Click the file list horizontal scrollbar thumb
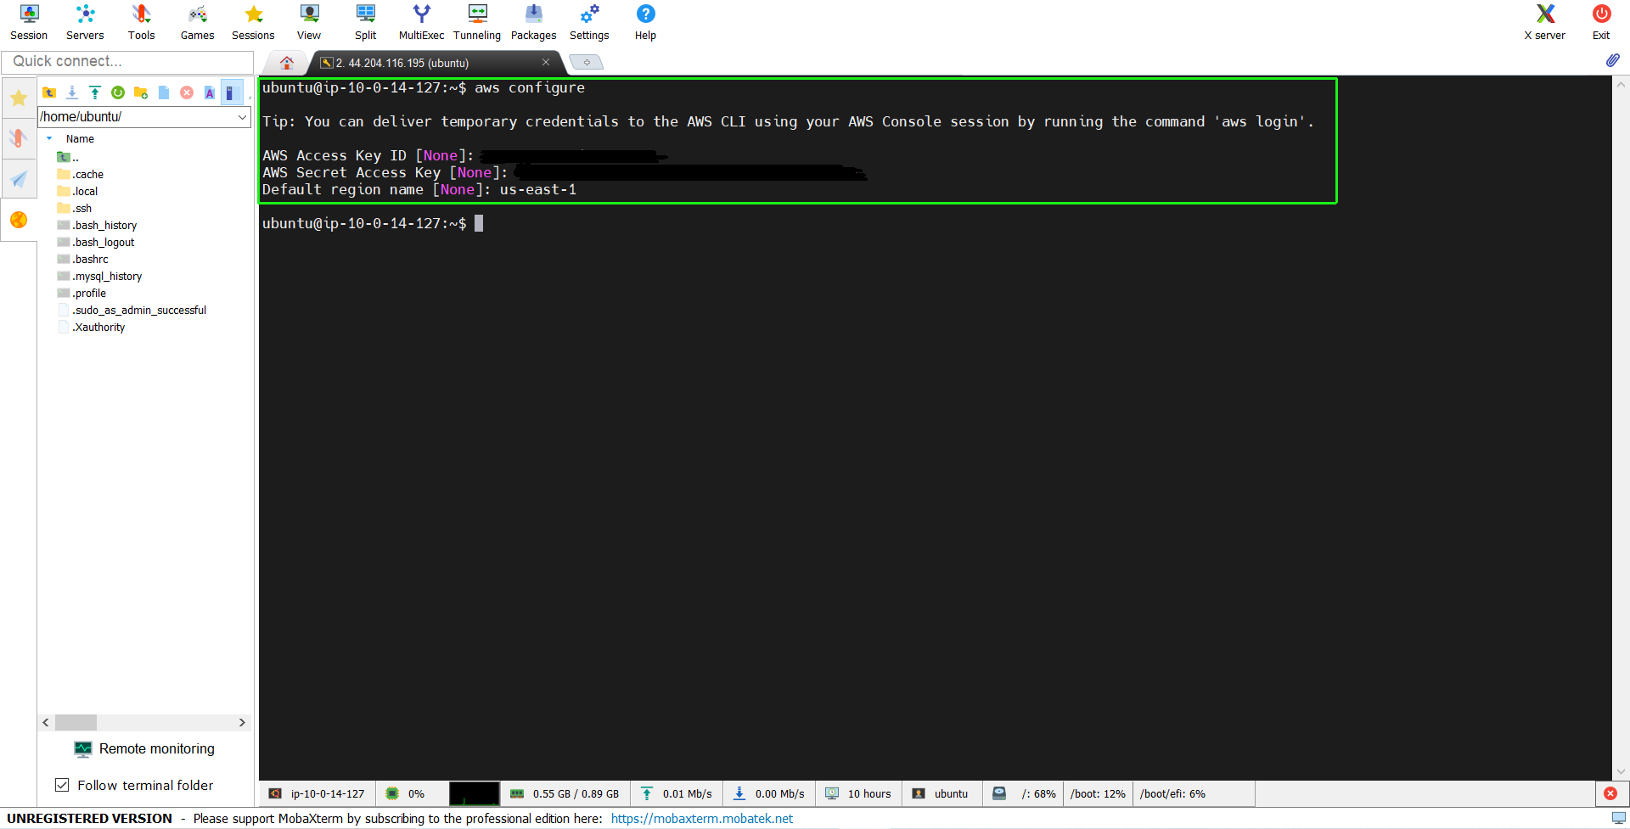Image resolution: width=1630 pixels, height=829 pixels. click(x=76, y=722)
